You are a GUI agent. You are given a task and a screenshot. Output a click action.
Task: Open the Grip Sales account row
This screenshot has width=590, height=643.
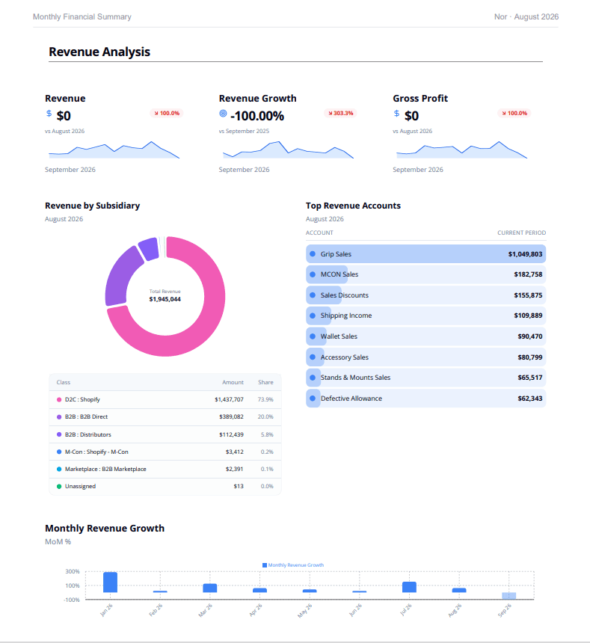[x=426, y=254]
